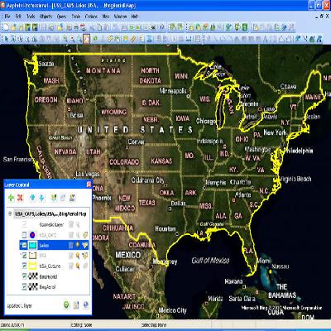This screenshot has width=331, height=331.
Task: Select the USA_Outline layer name
Action: (50, 266)
